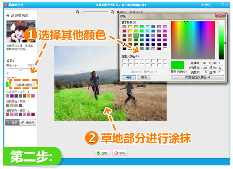This screenshot has width=233, height=169.
Task: Click the 1:1 original size icon
Action: click(119, 12)
